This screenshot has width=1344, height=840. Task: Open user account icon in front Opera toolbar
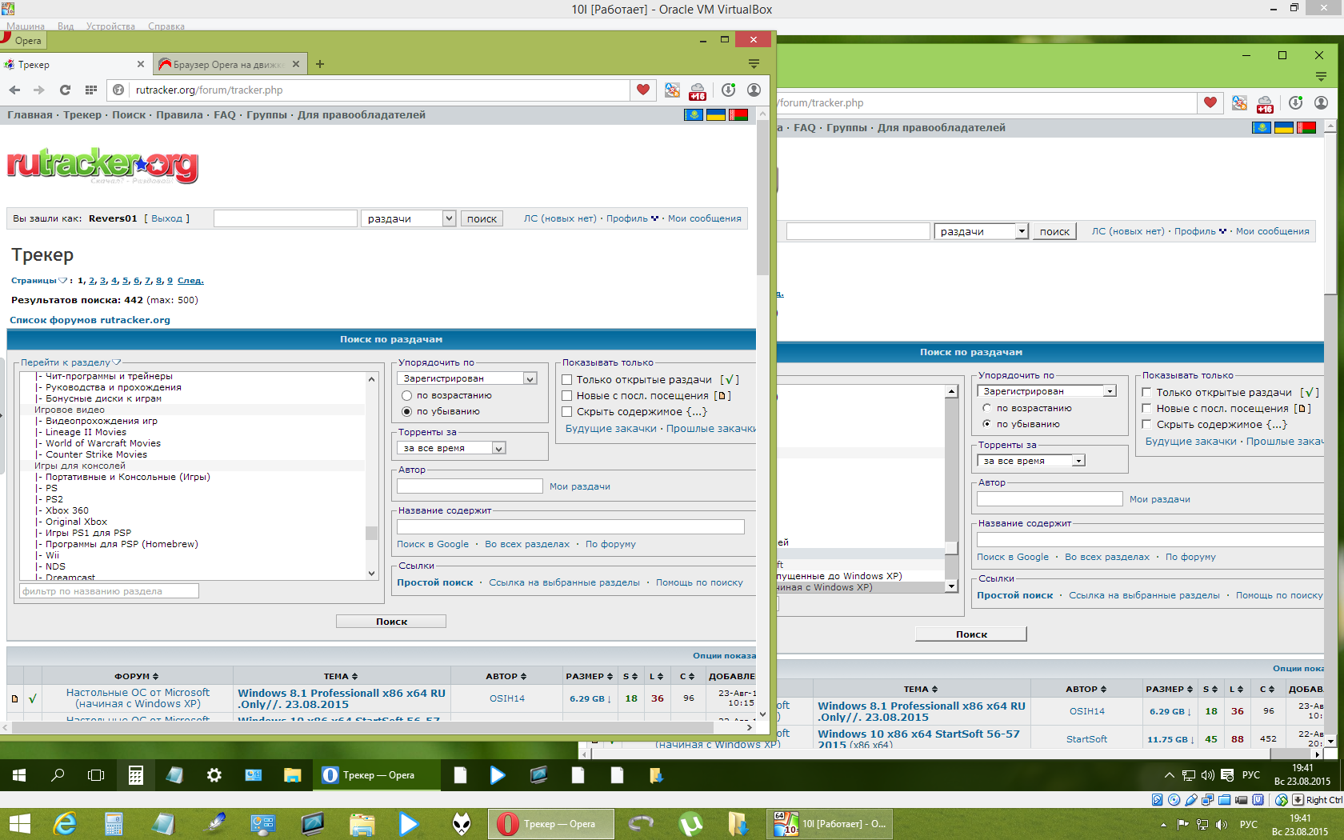(x=754, y=90)
